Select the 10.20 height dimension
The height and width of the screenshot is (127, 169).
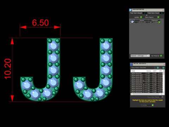8,69
